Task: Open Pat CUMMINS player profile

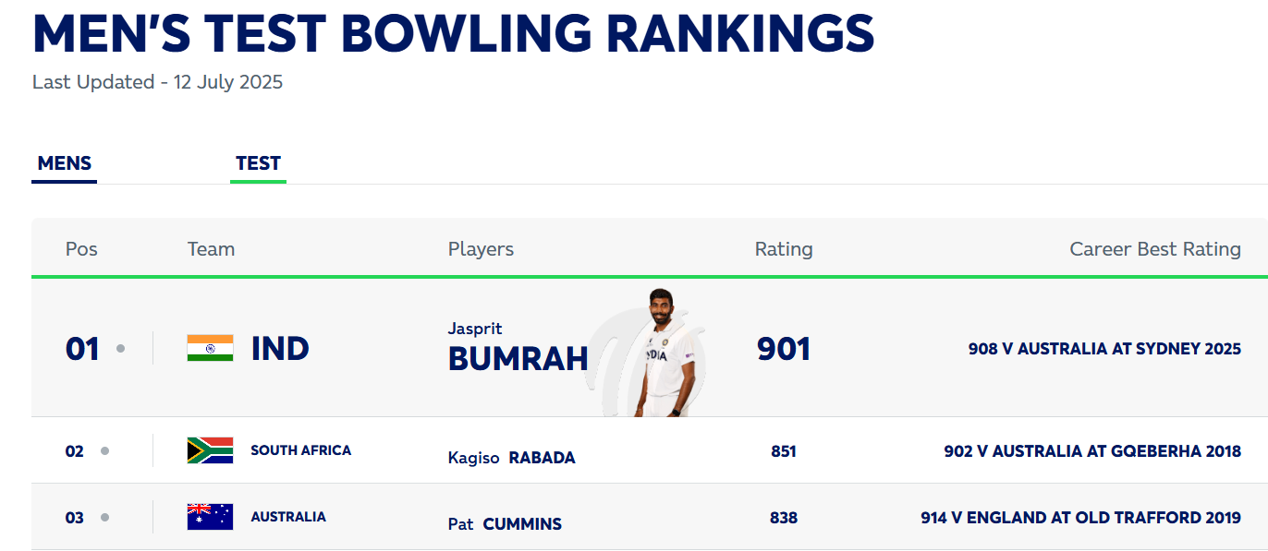Action: point(505,524)
